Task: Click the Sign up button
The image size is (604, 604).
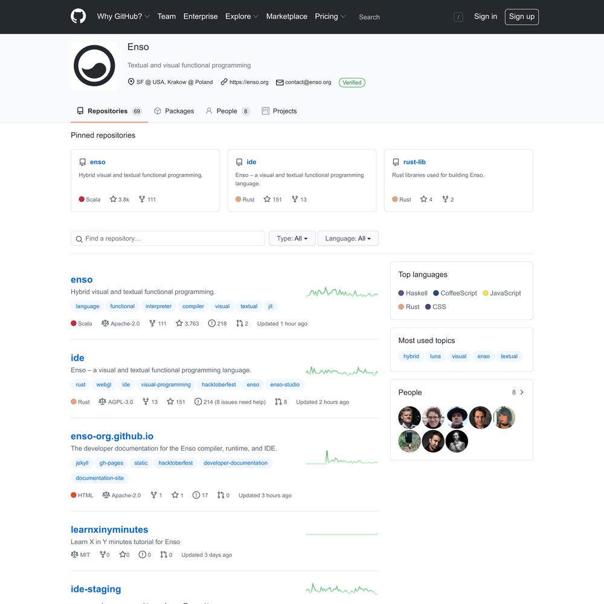Action: [x=522, y=16]
